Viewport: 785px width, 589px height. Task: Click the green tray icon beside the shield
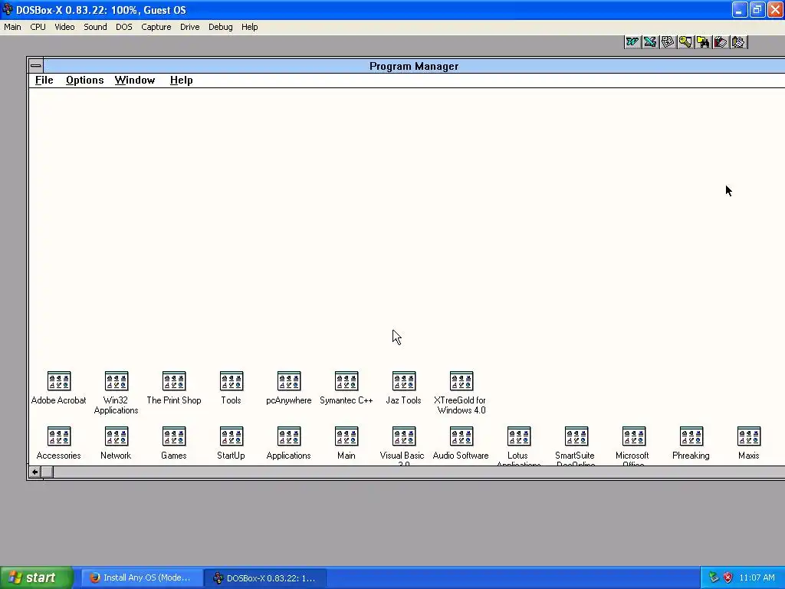[714, 577]
